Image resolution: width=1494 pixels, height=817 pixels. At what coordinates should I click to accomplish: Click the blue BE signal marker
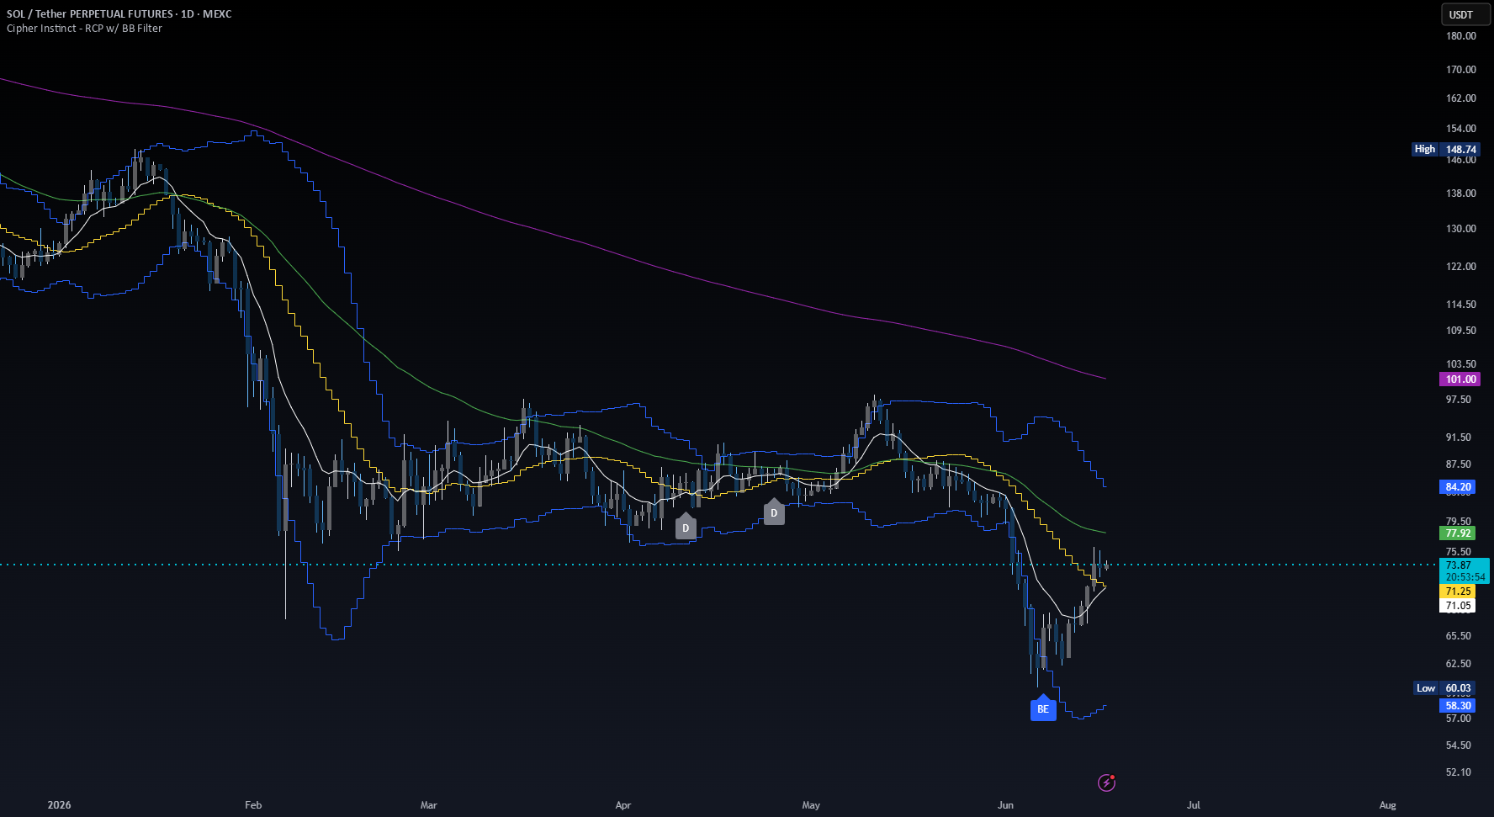(1043, 708)
